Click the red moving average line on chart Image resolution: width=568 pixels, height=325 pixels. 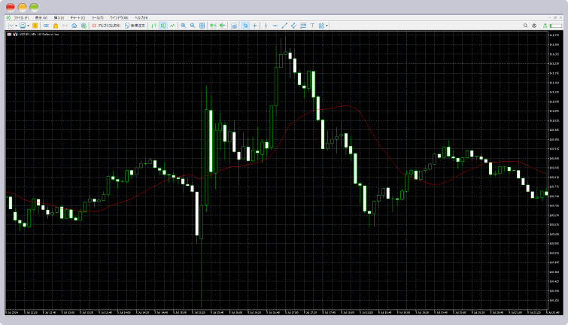coord(301,117)
